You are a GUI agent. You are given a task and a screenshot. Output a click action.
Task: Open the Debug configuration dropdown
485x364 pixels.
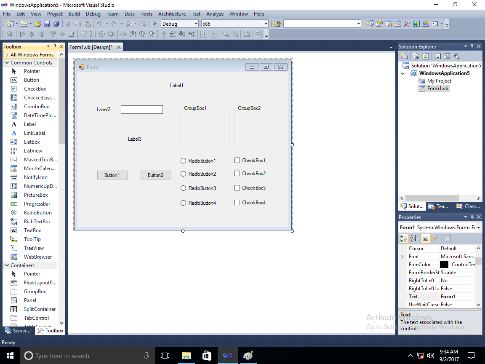click(197, 24)
